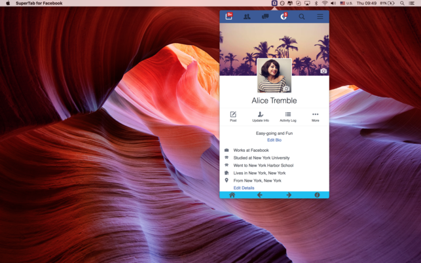421x263 pixels.
Task: Click the 81% battery indicator
Action: pos(387,3)
